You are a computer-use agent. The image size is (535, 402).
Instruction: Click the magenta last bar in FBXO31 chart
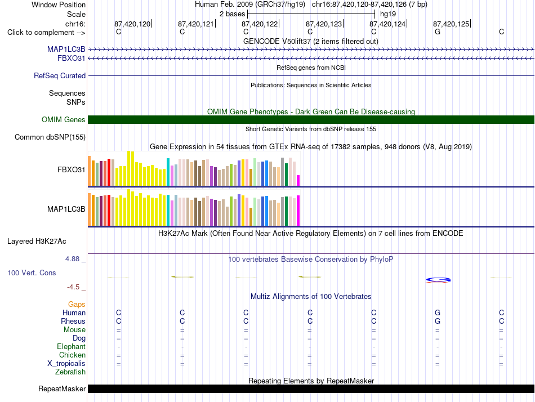298,181
